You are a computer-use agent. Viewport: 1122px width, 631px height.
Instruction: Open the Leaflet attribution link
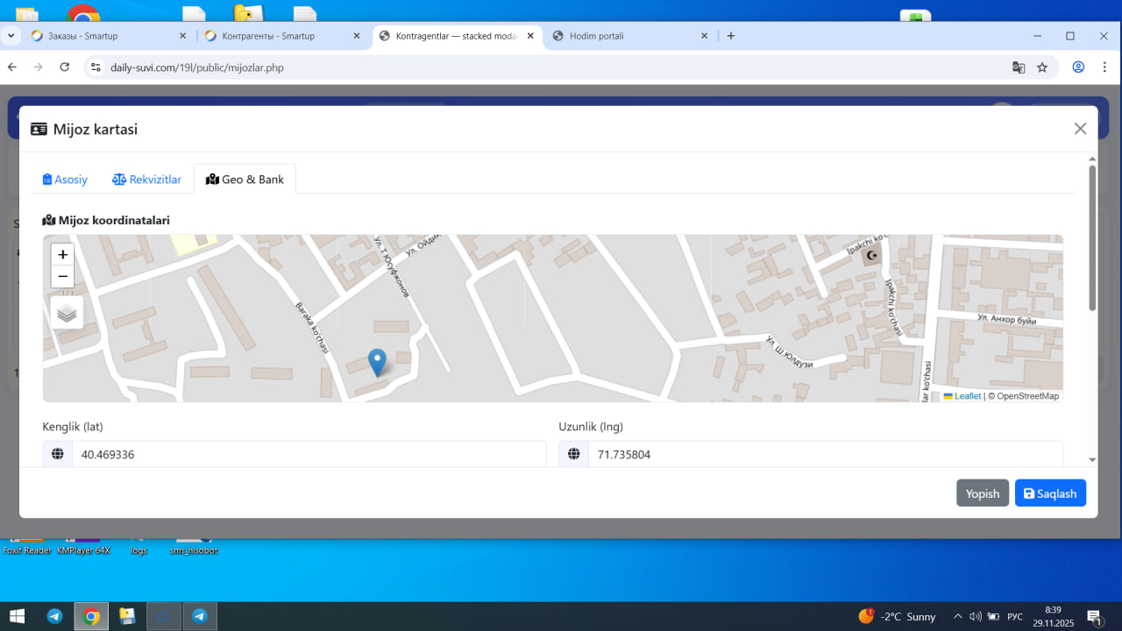[x=967, y=396]
